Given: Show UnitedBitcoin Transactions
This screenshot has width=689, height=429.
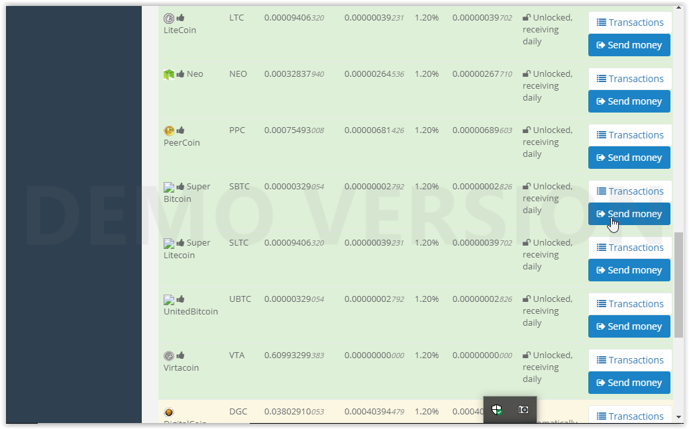Looking at the screenshot, I should coord(629,303).
